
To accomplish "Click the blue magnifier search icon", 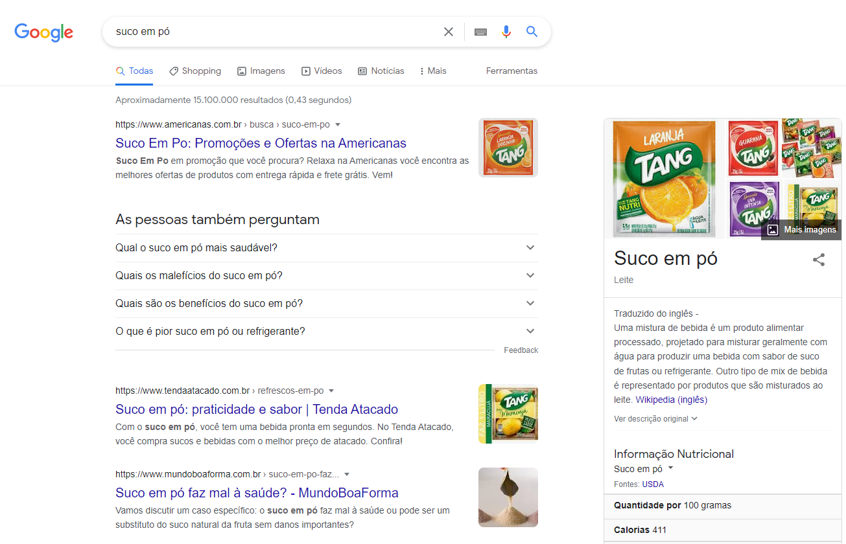I will 532,32.
